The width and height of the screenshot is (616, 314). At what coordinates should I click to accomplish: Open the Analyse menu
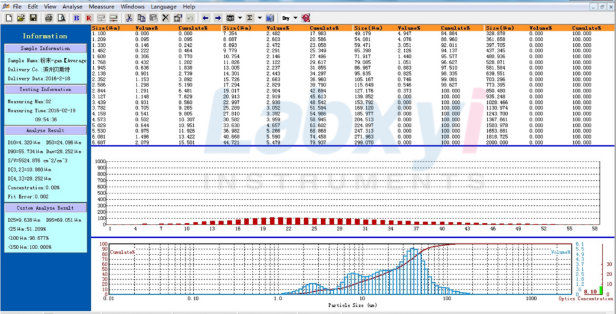click(73, 7)
